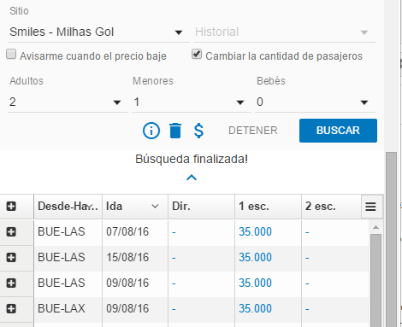Viewport: 402px width, 327px height.
Task: Expand all rows with header plus icon
Action: point(11,207)
